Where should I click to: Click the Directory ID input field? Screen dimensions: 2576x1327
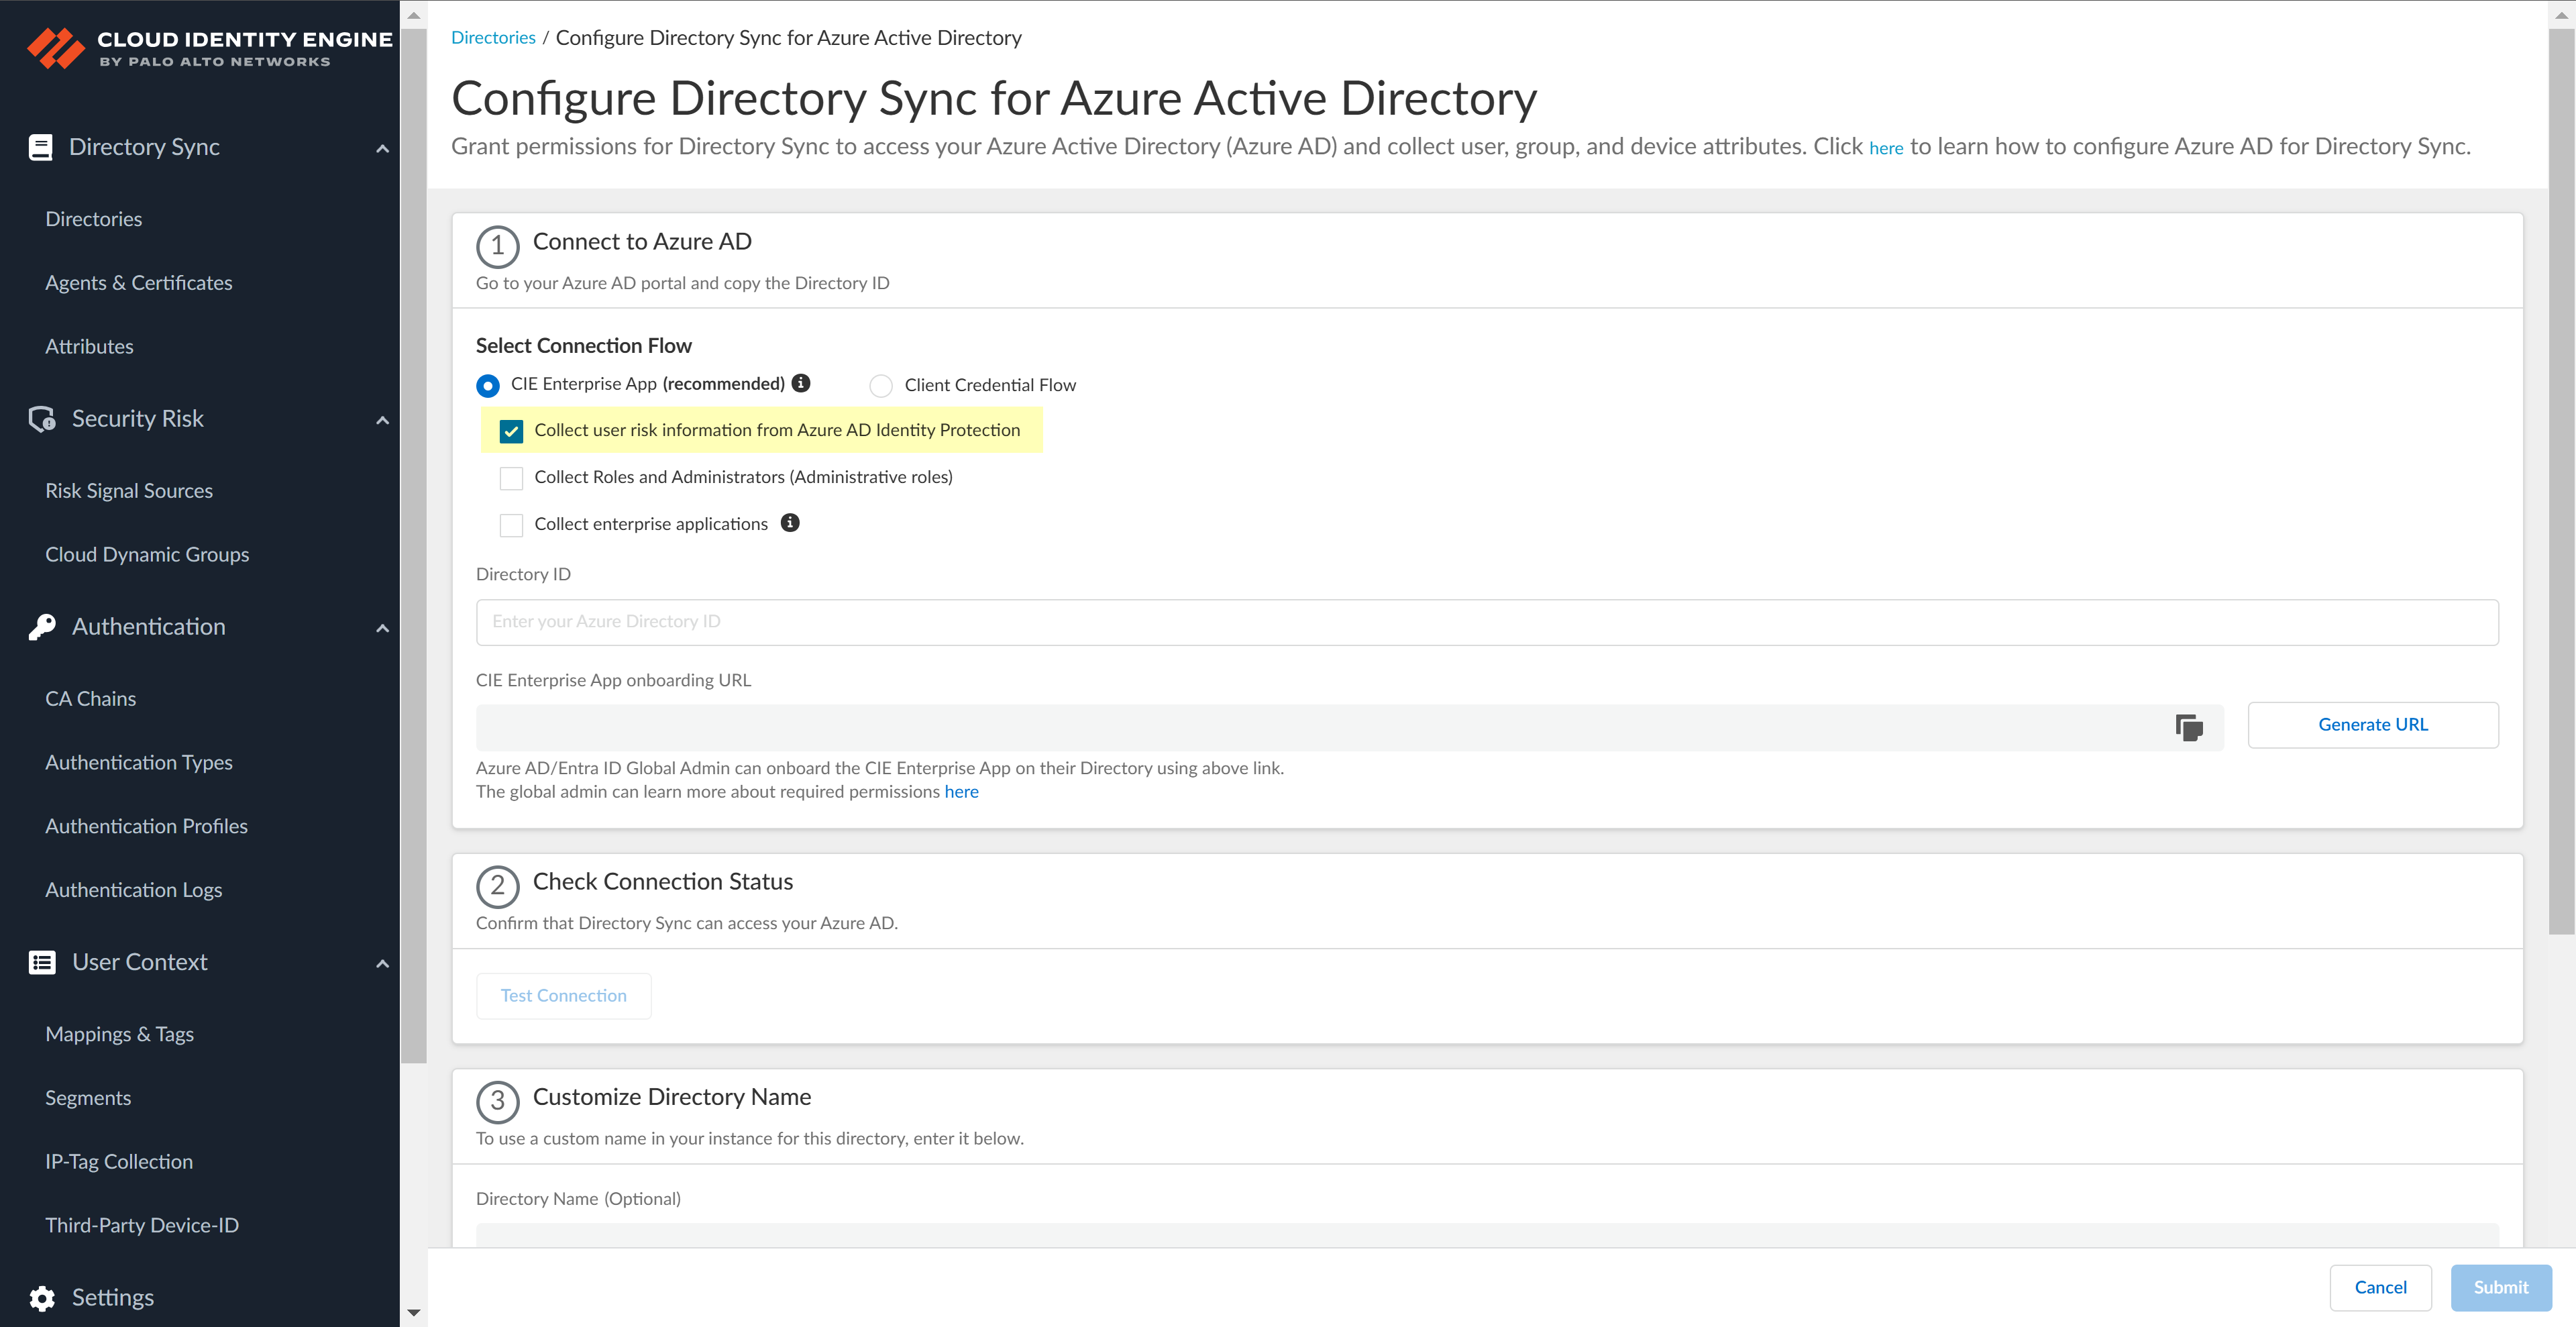point(1486,622)
